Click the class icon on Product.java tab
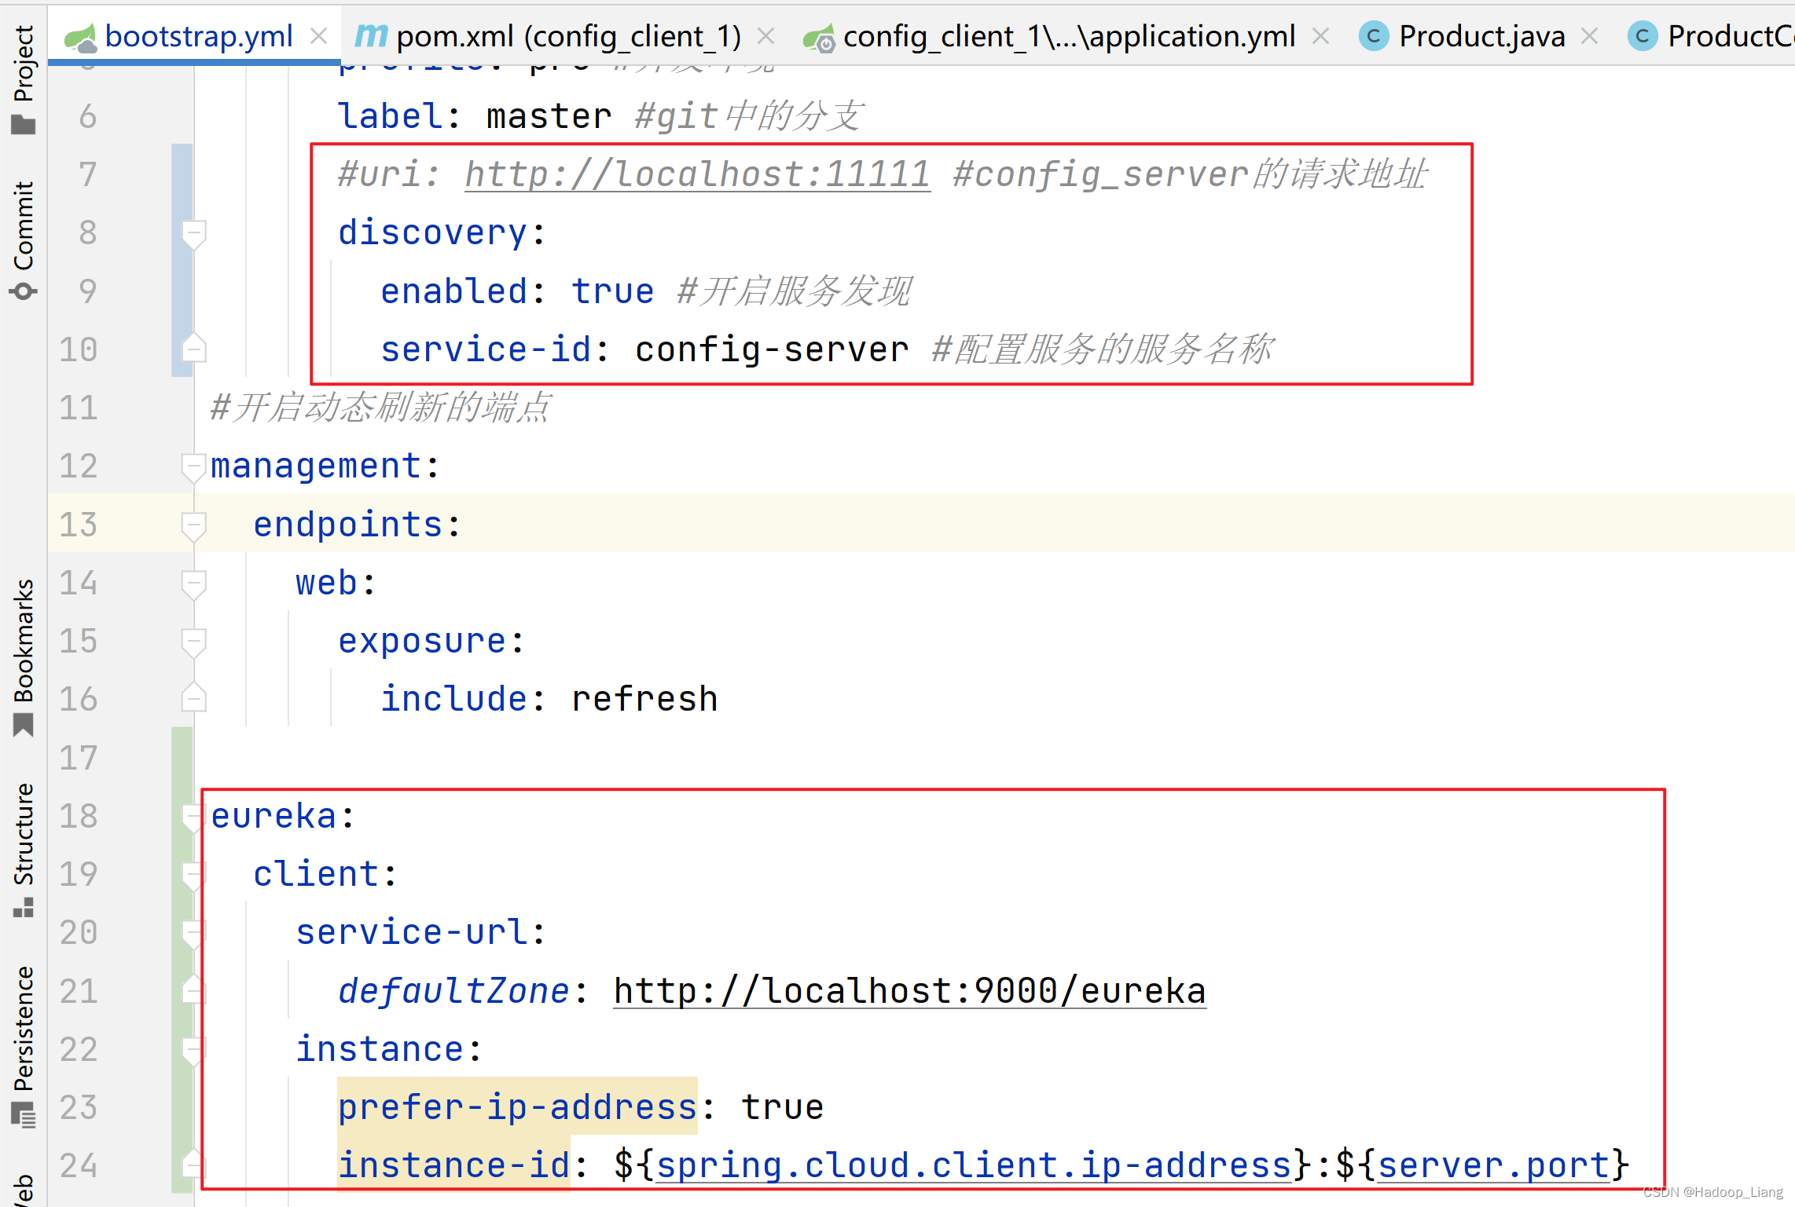This screenshot has height=1207, width=1795. [x=1374, y=36]
